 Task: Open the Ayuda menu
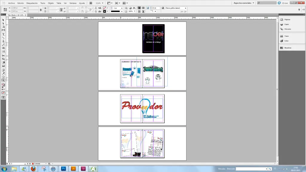[82, 3]
